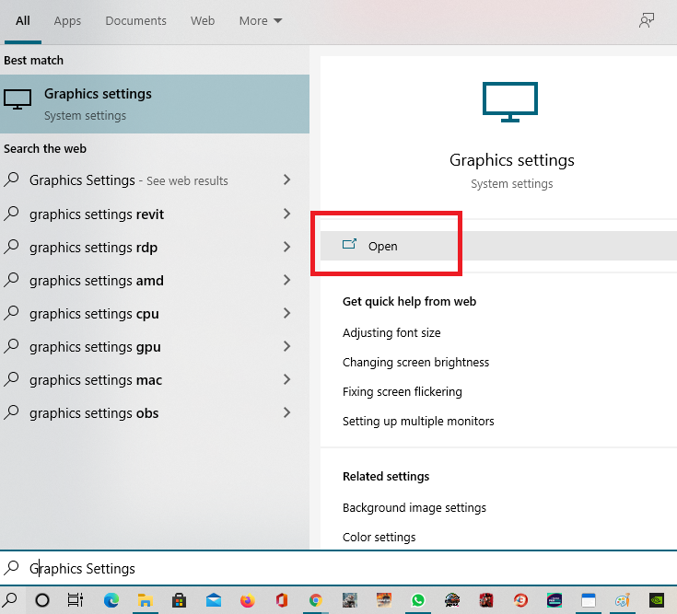Viewport: 677px width, 614px height.
Task: Open the More dropdown menu
Action: click(261, 20)
